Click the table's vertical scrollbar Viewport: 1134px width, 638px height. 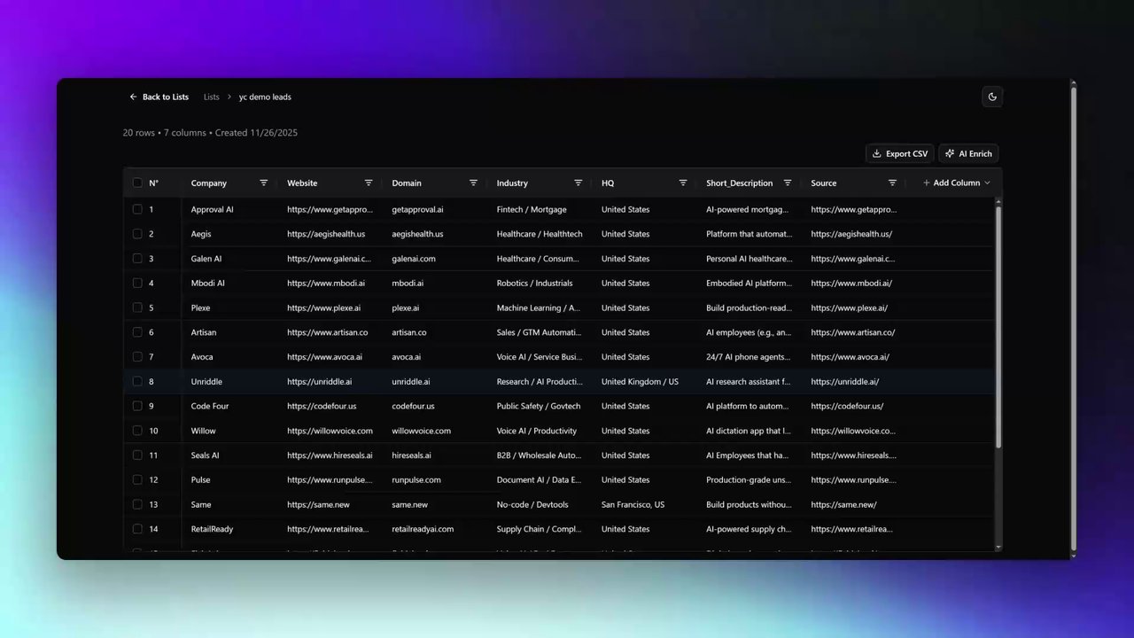pyautogui.click(x=998, y=328)
